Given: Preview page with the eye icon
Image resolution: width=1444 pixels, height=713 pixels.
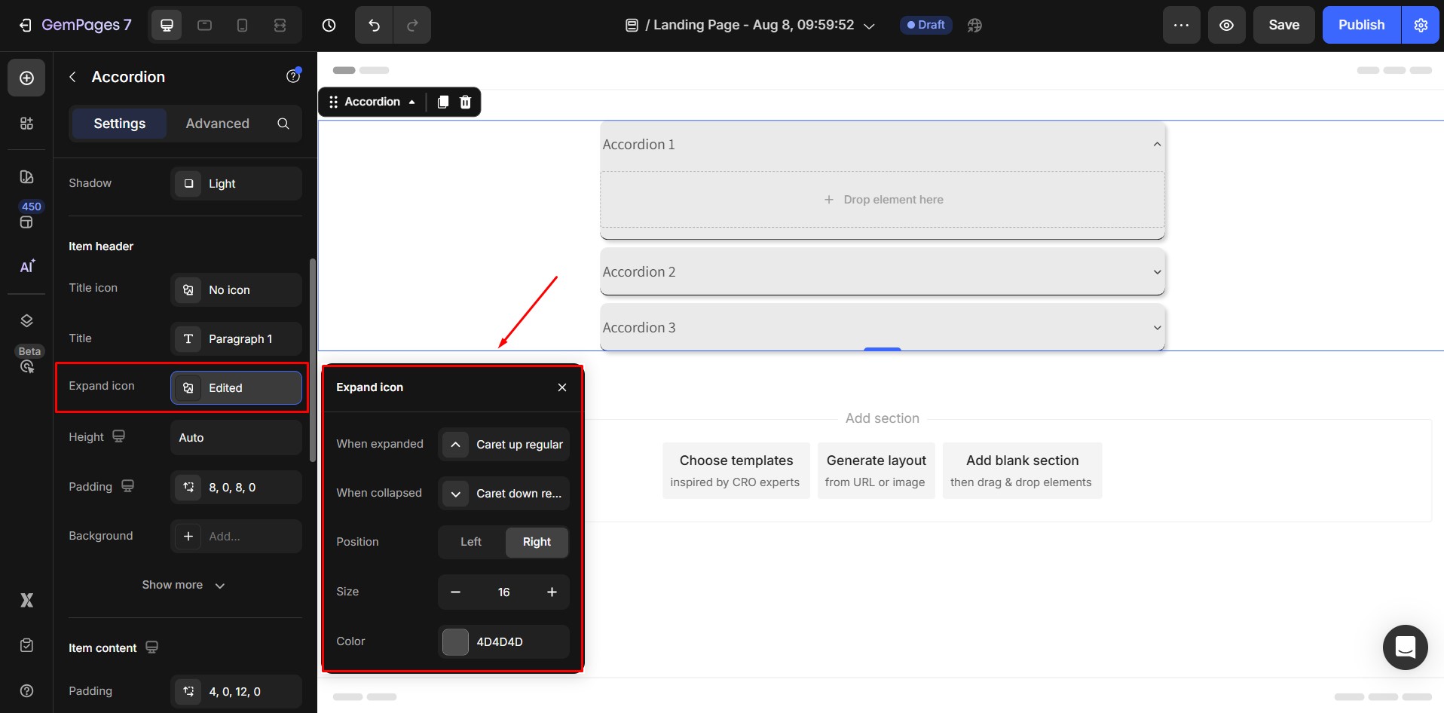Looking at the screenshot, I should click(1226, 25).
